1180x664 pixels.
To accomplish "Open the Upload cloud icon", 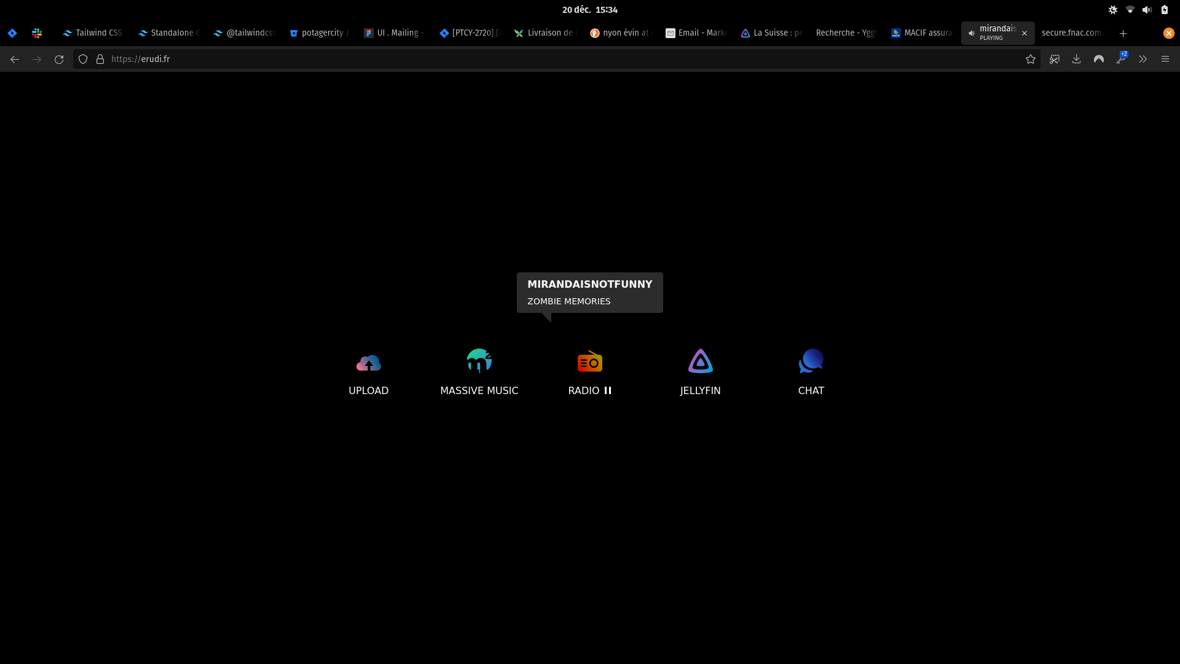I will click(x=368, y=363).
